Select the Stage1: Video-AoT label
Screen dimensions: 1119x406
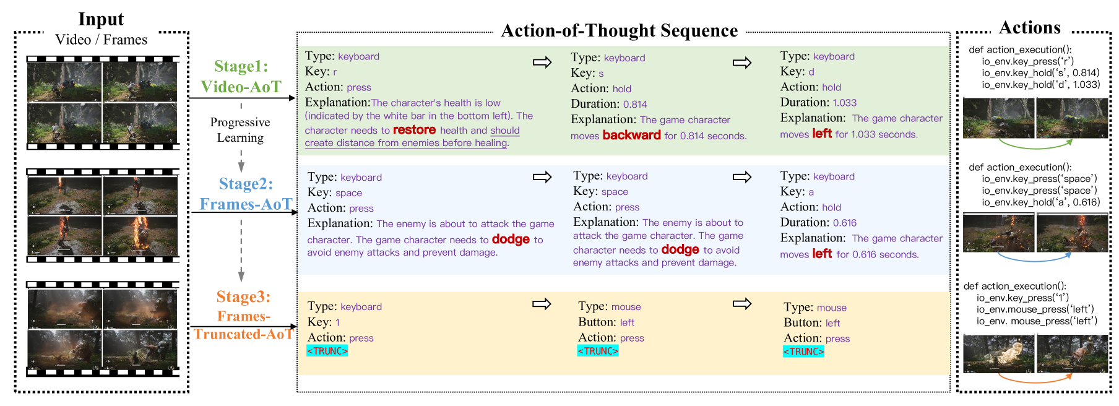pos(241,77)
